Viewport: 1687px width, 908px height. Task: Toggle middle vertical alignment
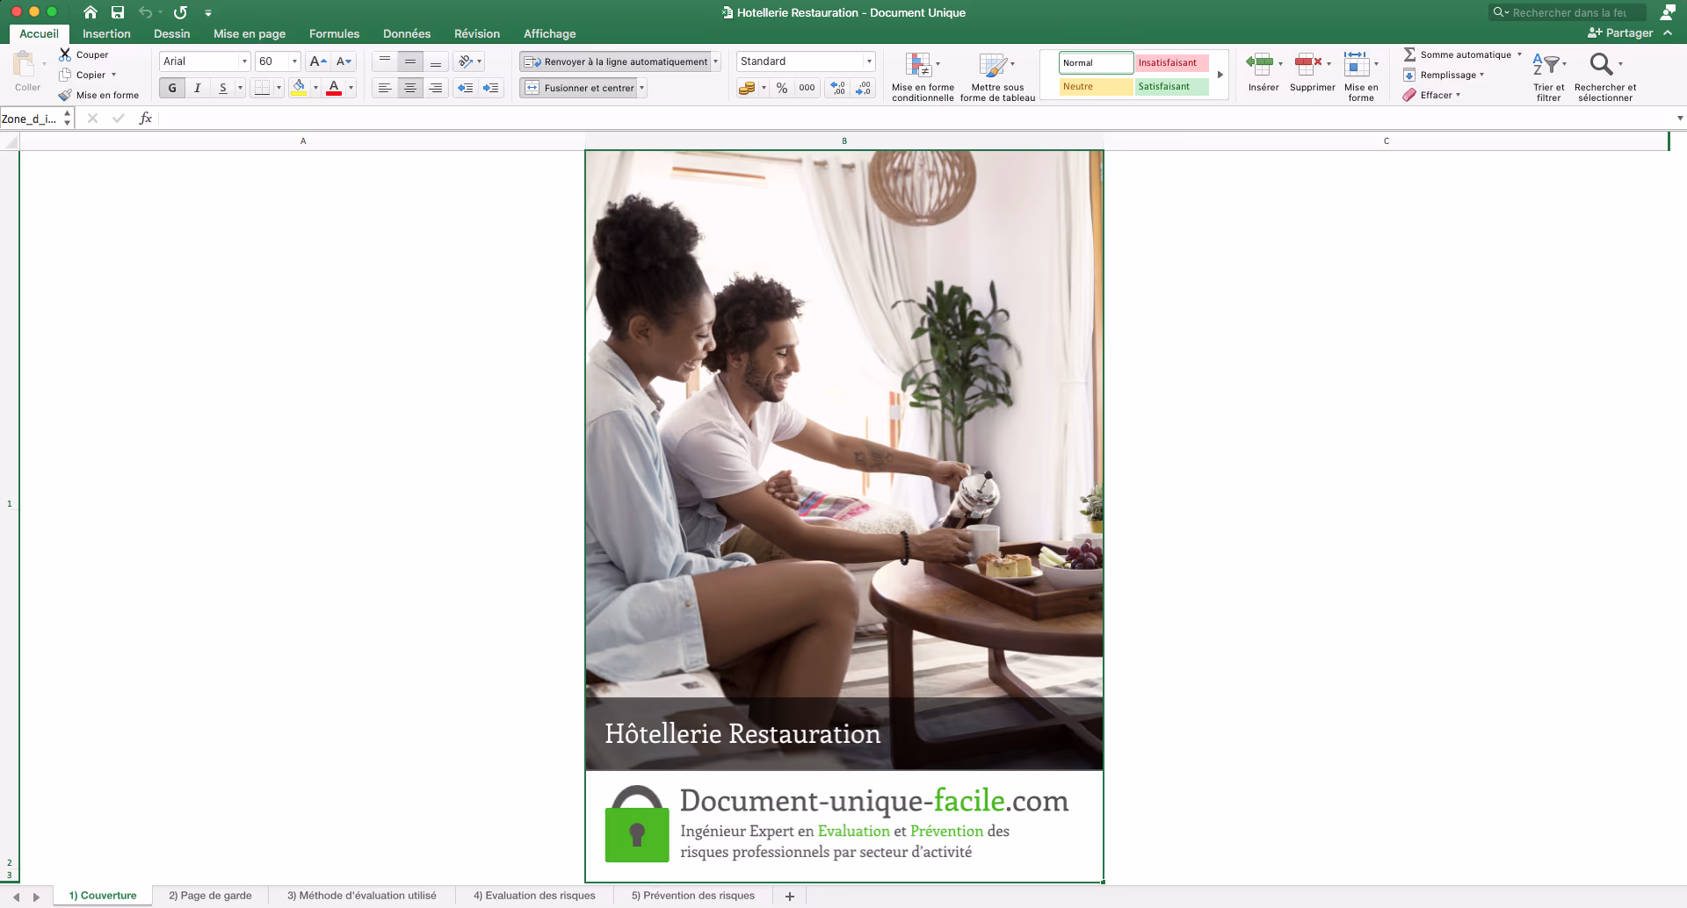tap(410, 61)
